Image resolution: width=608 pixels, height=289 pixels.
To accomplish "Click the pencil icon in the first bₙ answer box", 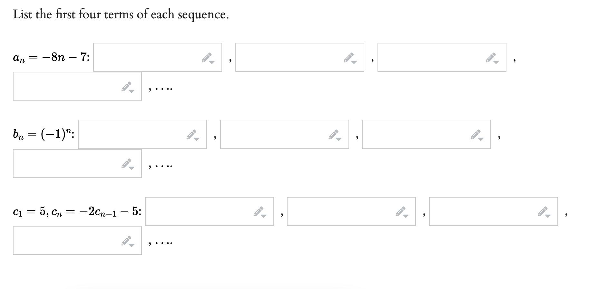I will point(191,134).
